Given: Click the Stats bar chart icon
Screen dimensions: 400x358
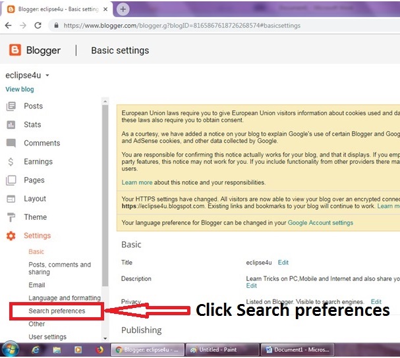Looking at the screenshot, I should click(x=11, y=124).
